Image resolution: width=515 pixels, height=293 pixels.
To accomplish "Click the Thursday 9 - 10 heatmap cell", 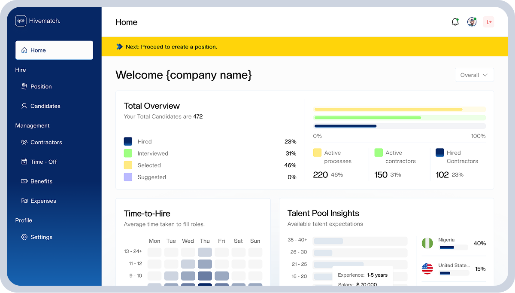I will tap(205, 276).
